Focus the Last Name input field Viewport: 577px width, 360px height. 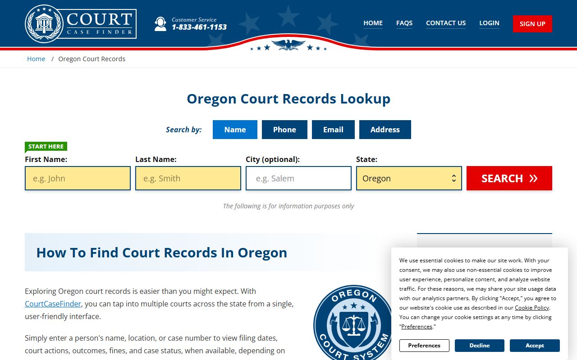click(188, 178)
